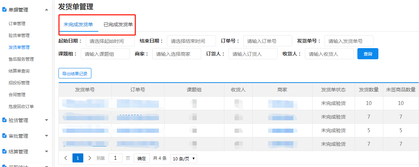
Task: Go to previous page using left arrow
Action: tap(66, 158)
